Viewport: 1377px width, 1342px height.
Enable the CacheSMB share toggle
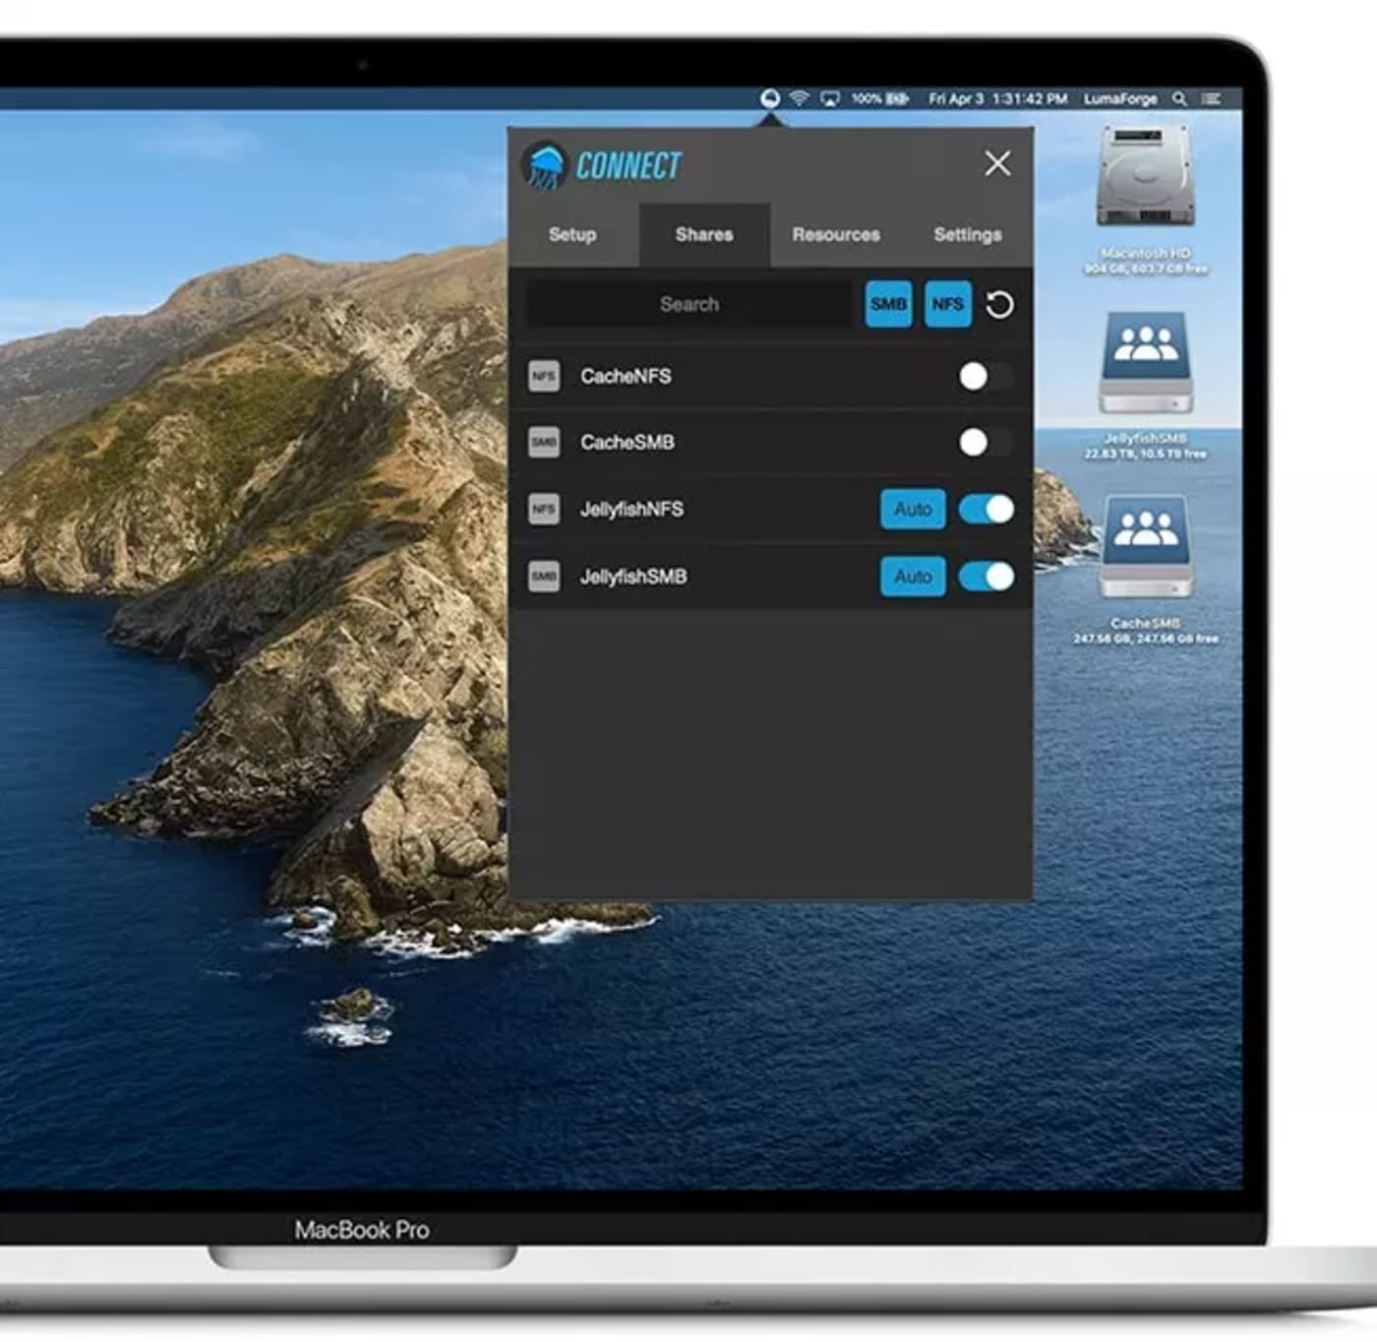(x=986, y=443)
